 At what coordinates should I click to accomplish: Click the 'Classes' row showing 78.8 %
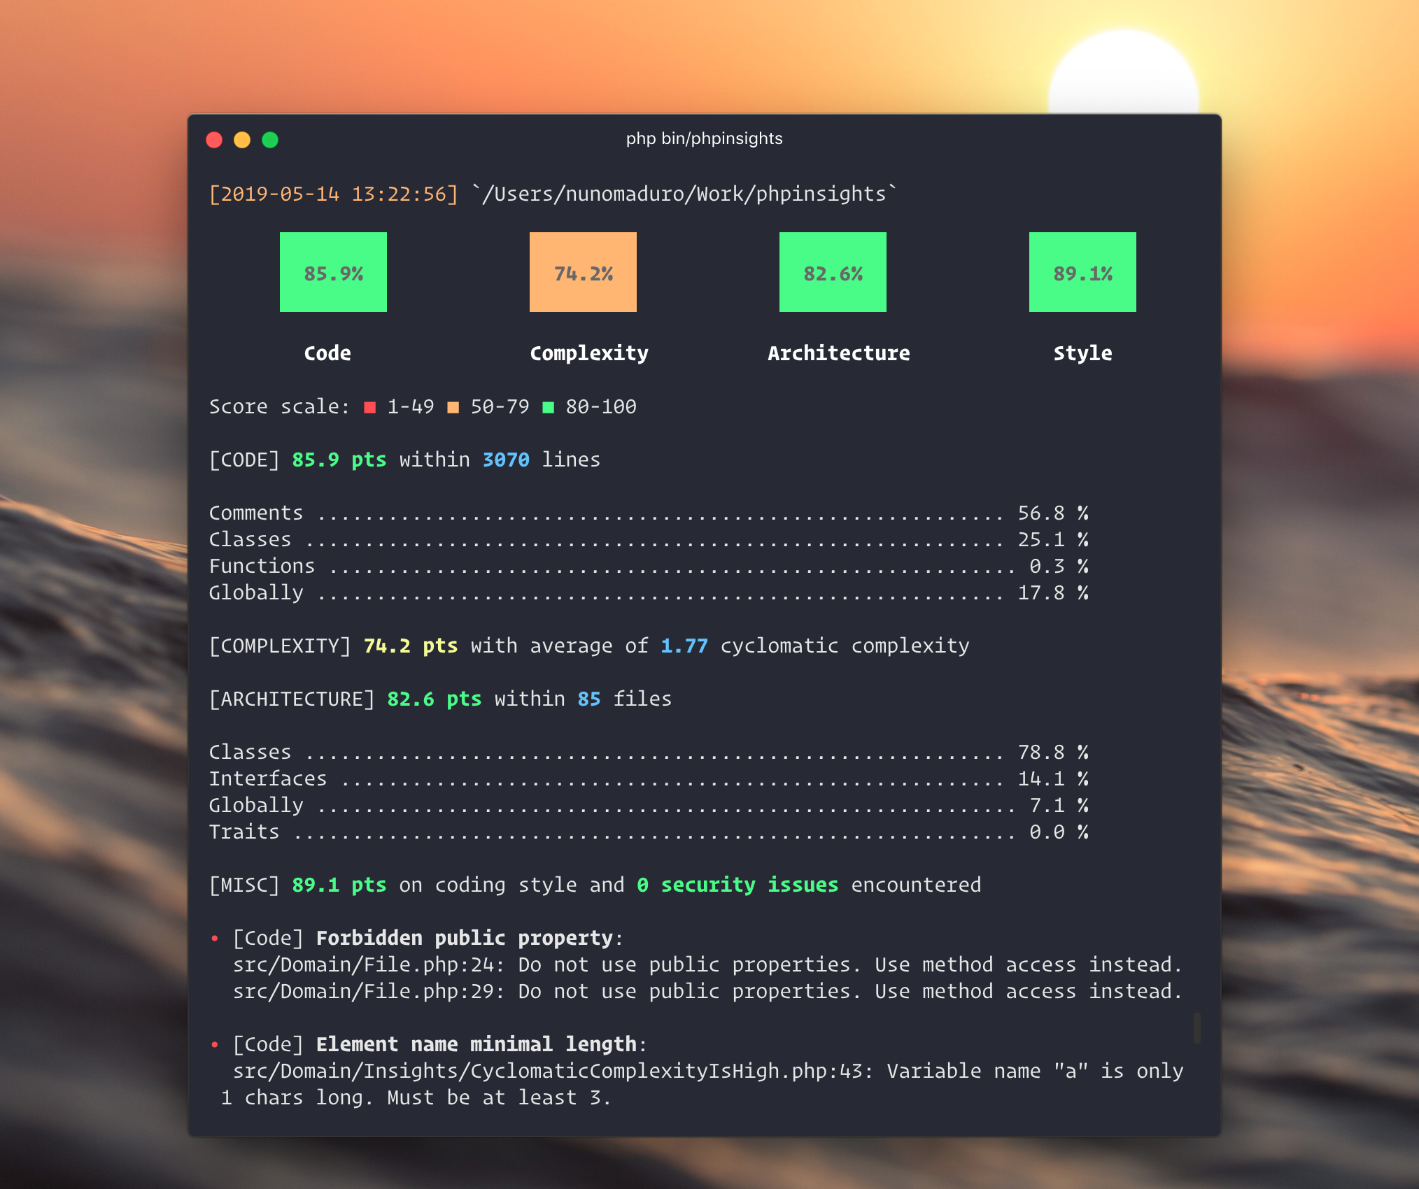click(x=649, y=752)
